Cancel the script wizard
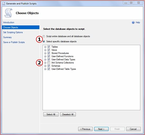145x135 pixels. tap(133, 129)
